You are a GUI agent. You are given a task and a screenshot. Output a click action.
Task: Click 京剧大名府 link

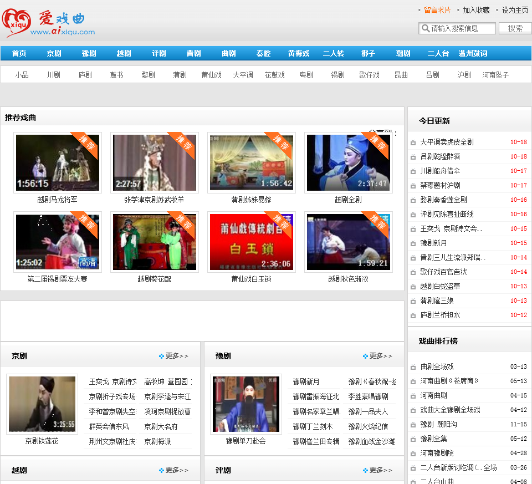coord(161,427)
